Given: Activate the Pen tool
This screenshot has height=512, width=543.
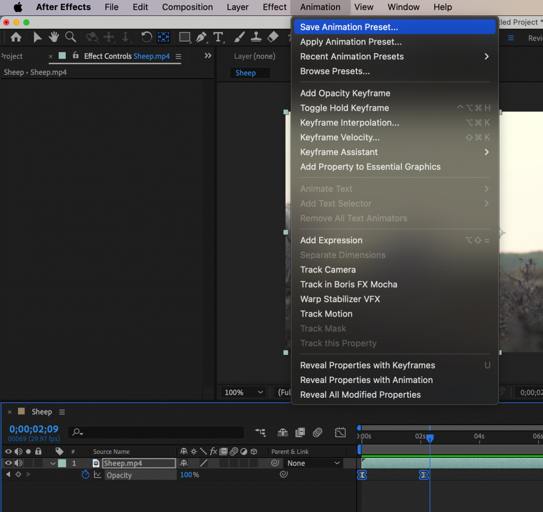Looking at the screenshot, I should click(x=201, y=37).
